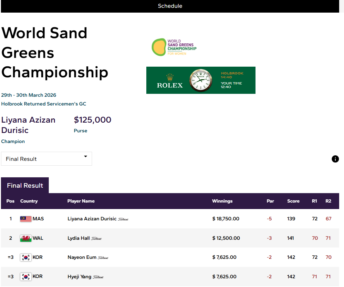Click the Malaysia flag icon in row 1

point(26,219)
